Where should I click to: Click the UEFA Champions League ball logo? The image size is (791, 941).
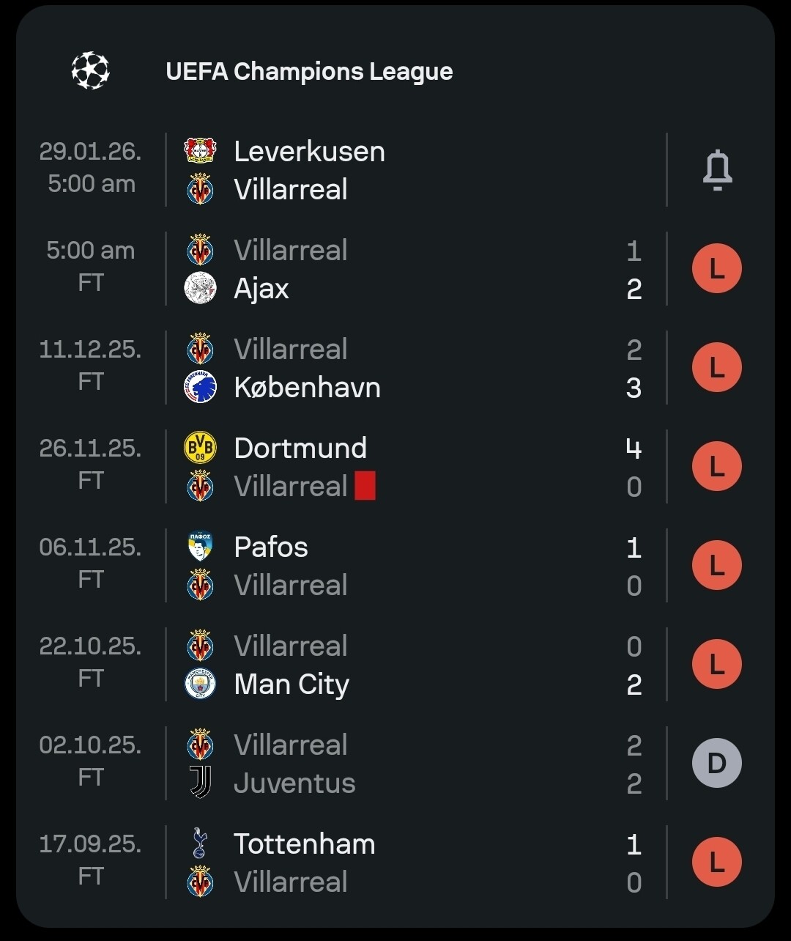pyautogui.click(x=91, y=71)
